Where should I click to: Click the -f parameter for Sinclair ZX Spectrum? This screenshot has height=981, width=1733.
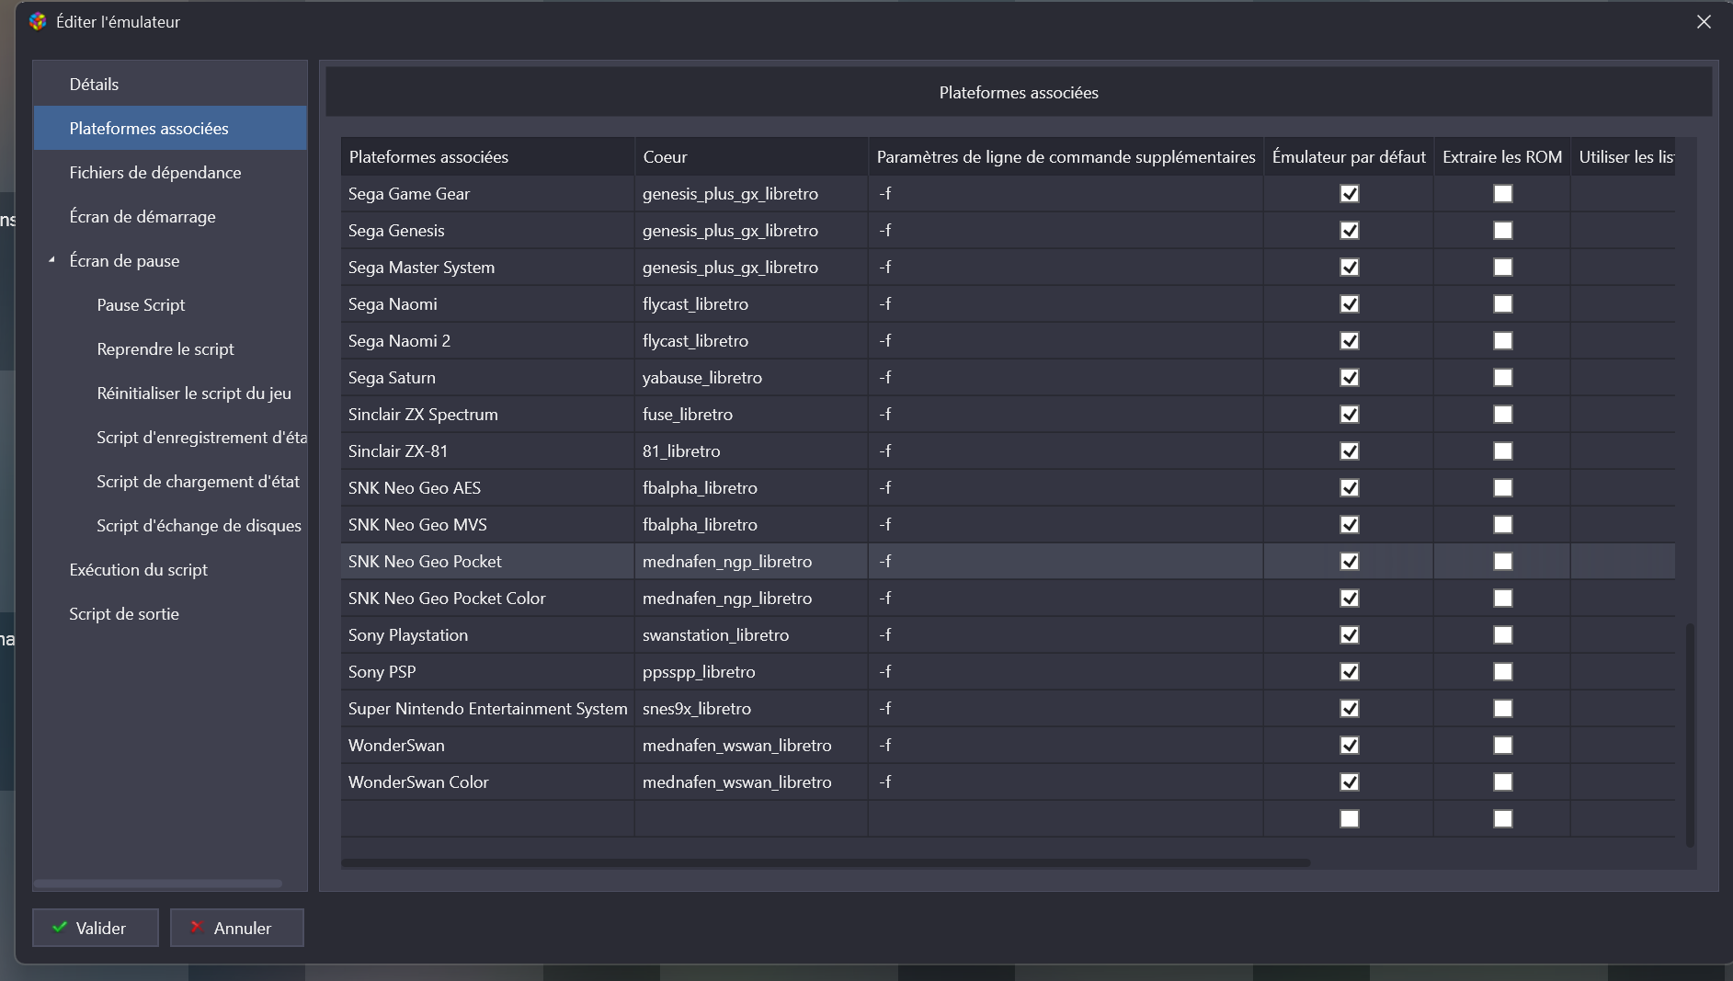pyautogui.click(x=1066, y=414)
